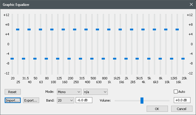This screenshot has width=196, height=115.
Task: Click the 250 Hz band slider handle
Action: click(74, 29)
